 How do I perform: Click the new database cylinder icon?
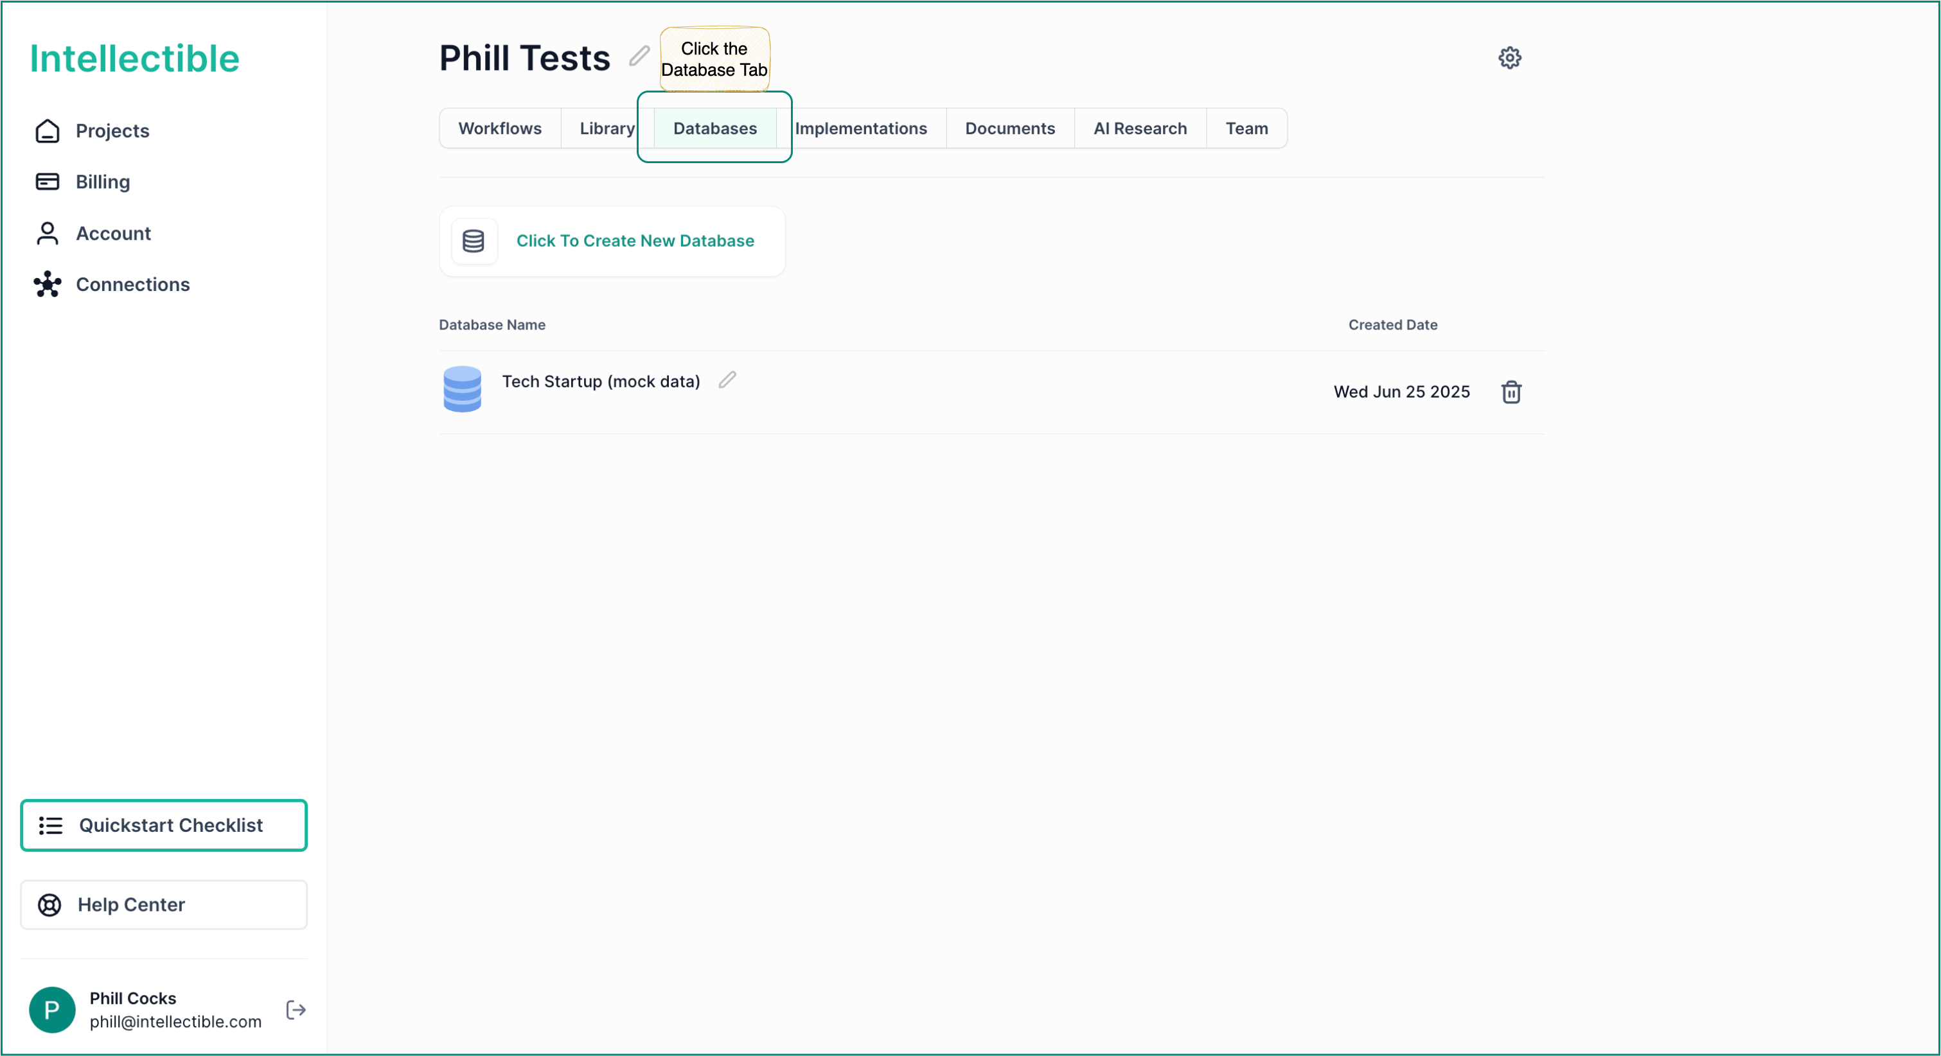pos(473,241)
